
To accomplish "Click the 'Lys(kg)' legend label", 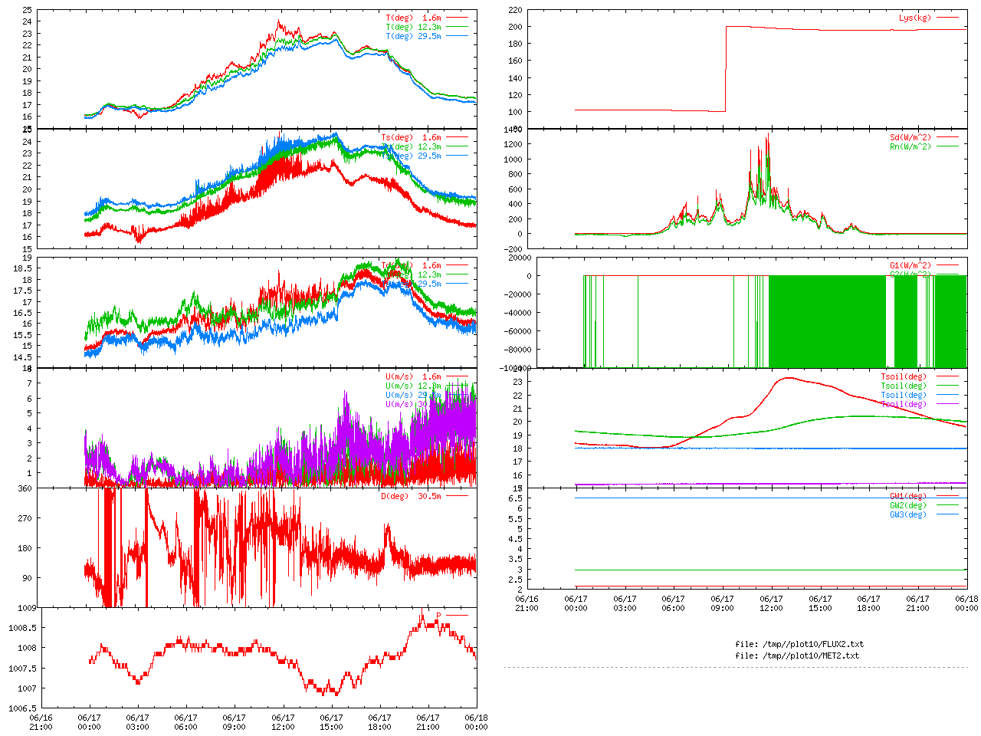I will tap(914, 18).
